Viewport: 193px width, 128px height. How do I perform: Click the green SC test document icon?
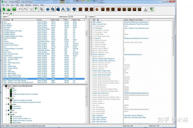152,9
